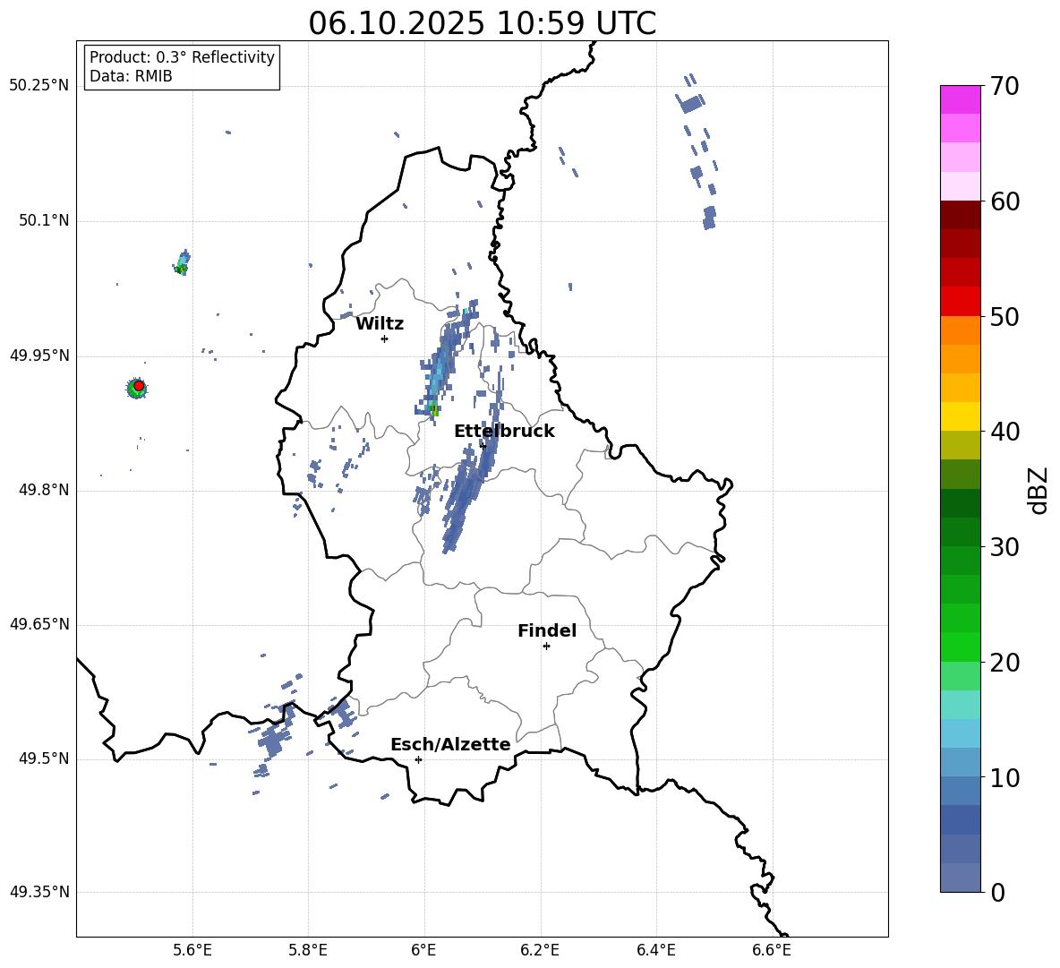Click the bright red colorbar swatch above 50
The height and width of the screenshot is (968, 1060).
tap(960, 302)
